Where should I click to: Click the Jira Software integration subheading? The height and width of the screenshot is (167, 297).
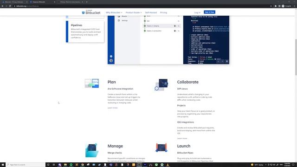[120, 89]
